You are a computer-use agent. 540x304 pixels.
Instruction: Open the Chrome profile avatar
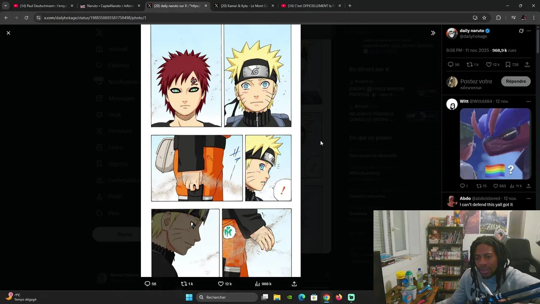524,18
